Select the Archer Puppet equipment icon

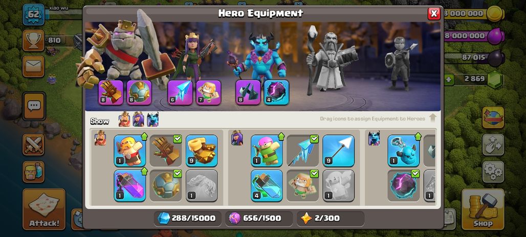coord(267,150)
